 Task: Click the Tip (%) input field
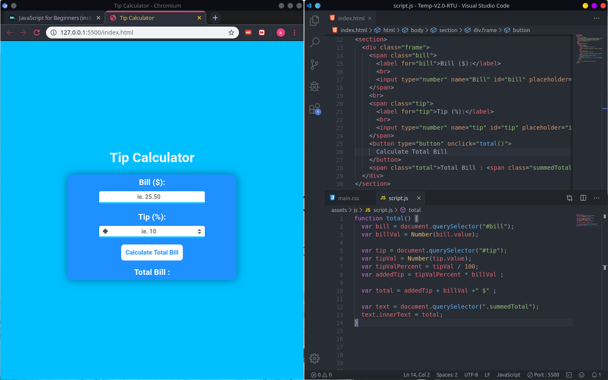152,231
